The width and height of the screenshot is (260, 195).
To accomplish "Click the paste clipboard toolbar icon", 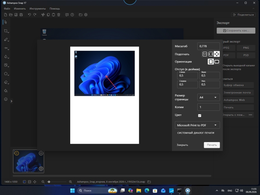I will pos(53,15).
